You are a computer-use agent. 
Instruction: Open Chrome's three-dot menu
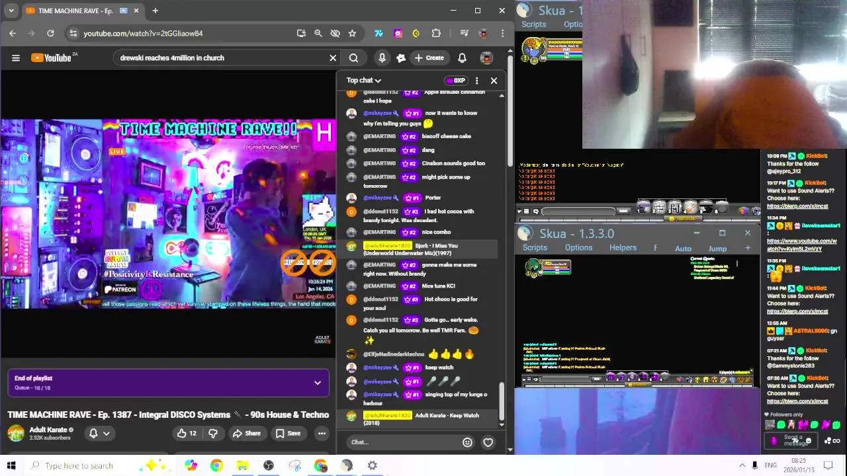pyautogui.click(x=503, y=33)
